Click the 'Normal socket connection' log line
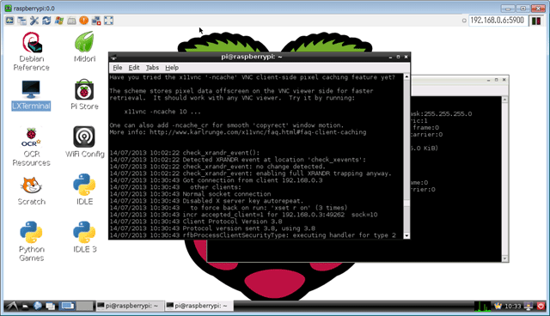550x316 pixels. [227, 194]
